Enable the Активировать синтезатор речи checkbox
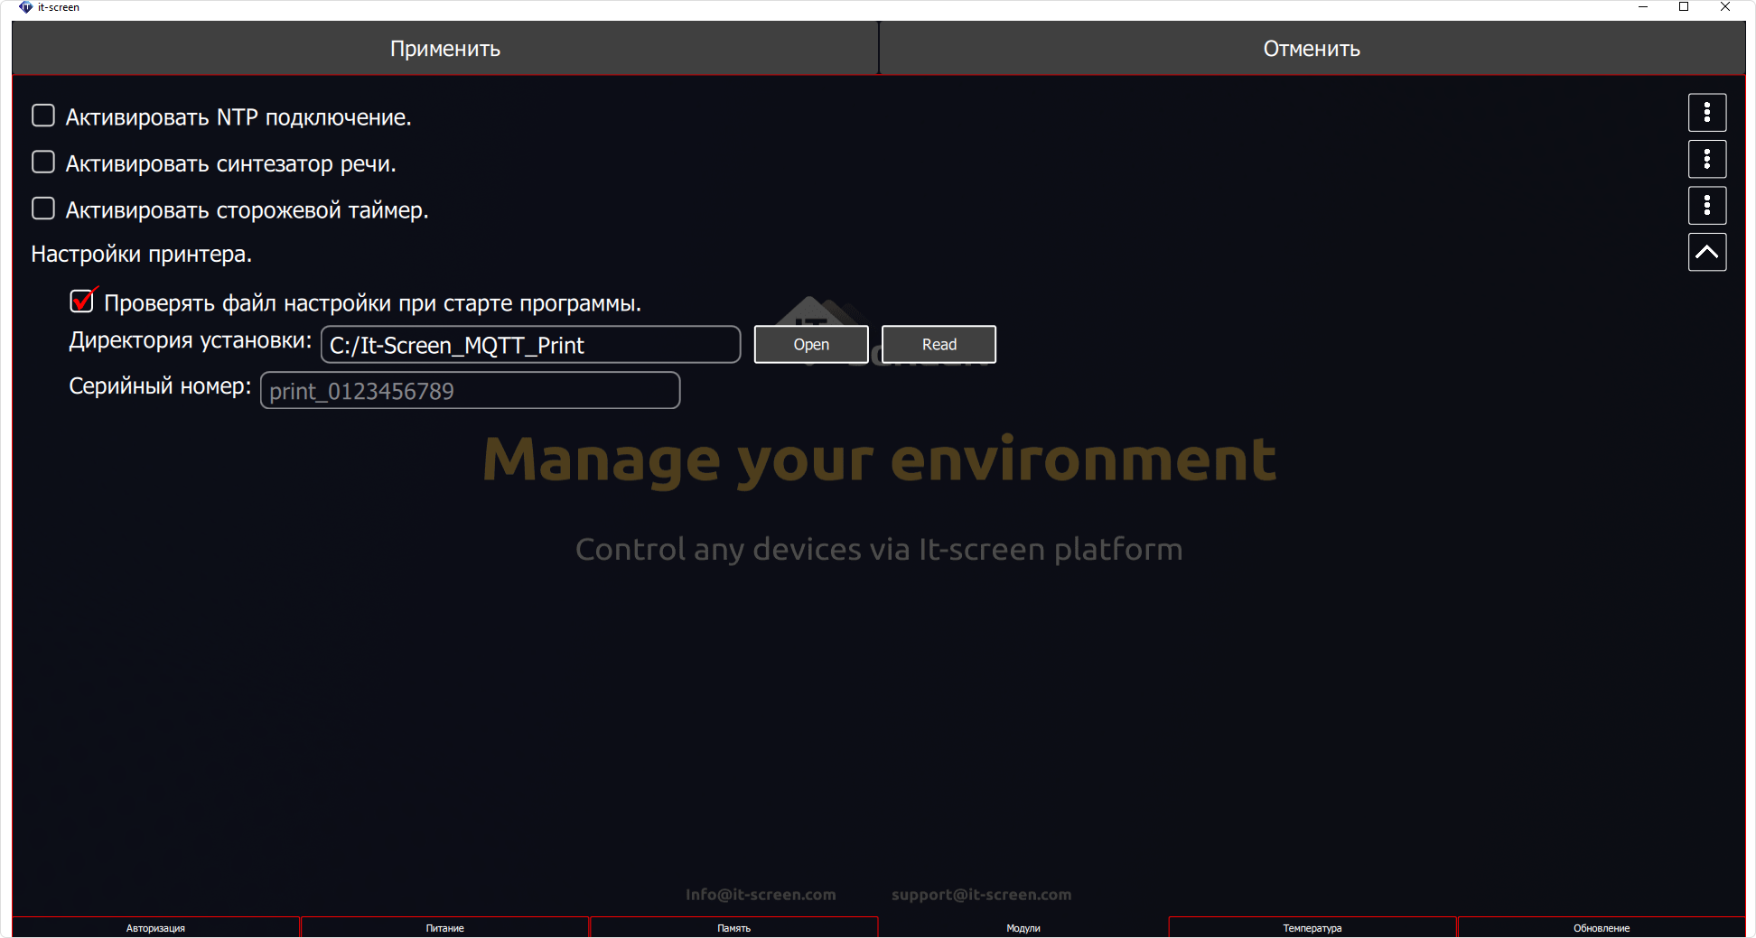This screenshot has height=938, width=1756. click(43, 163)
